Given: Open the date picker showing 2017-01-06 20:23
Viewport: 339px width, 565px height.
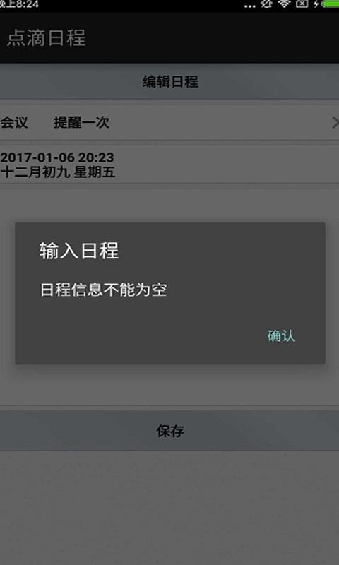Looking at the screenshot, I should [x=57, y=157].
